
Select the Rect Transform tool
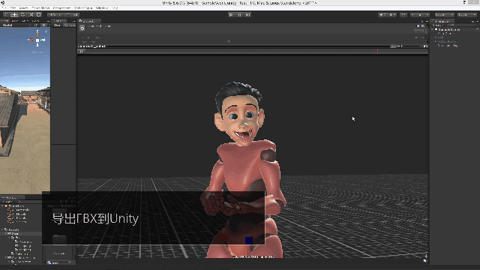click(38, 14)
